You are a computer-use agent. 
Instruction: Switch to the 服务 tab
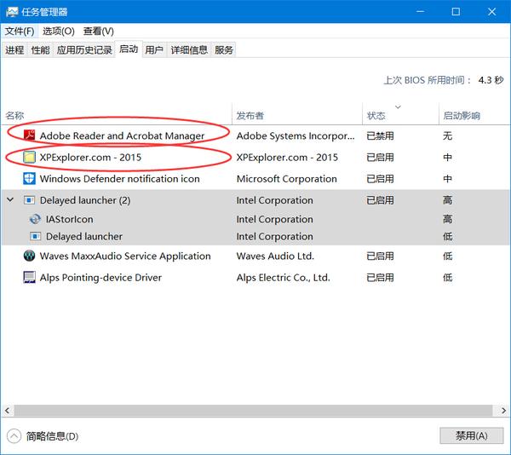[224, 50]
